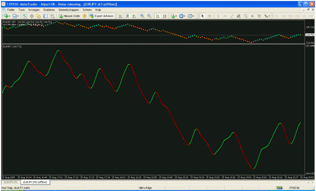Expand the arrows objects dropdown
The height and width of the screenshot is (191, 316).
tap(269, 16)
